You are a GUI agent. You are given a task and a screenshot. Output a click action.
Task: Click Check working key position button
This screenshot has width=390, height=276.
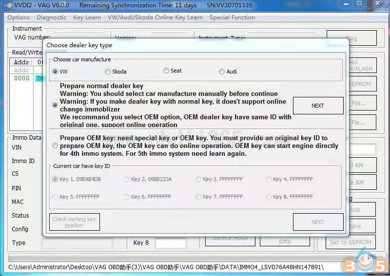[75, 222]
